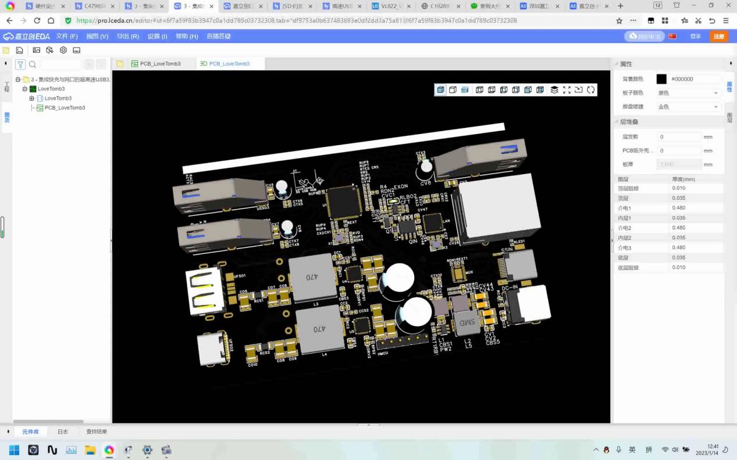Toggle the bottom panel layout icon
The width and height of the screenshot is (737, 460).
(x=77, y=51)
